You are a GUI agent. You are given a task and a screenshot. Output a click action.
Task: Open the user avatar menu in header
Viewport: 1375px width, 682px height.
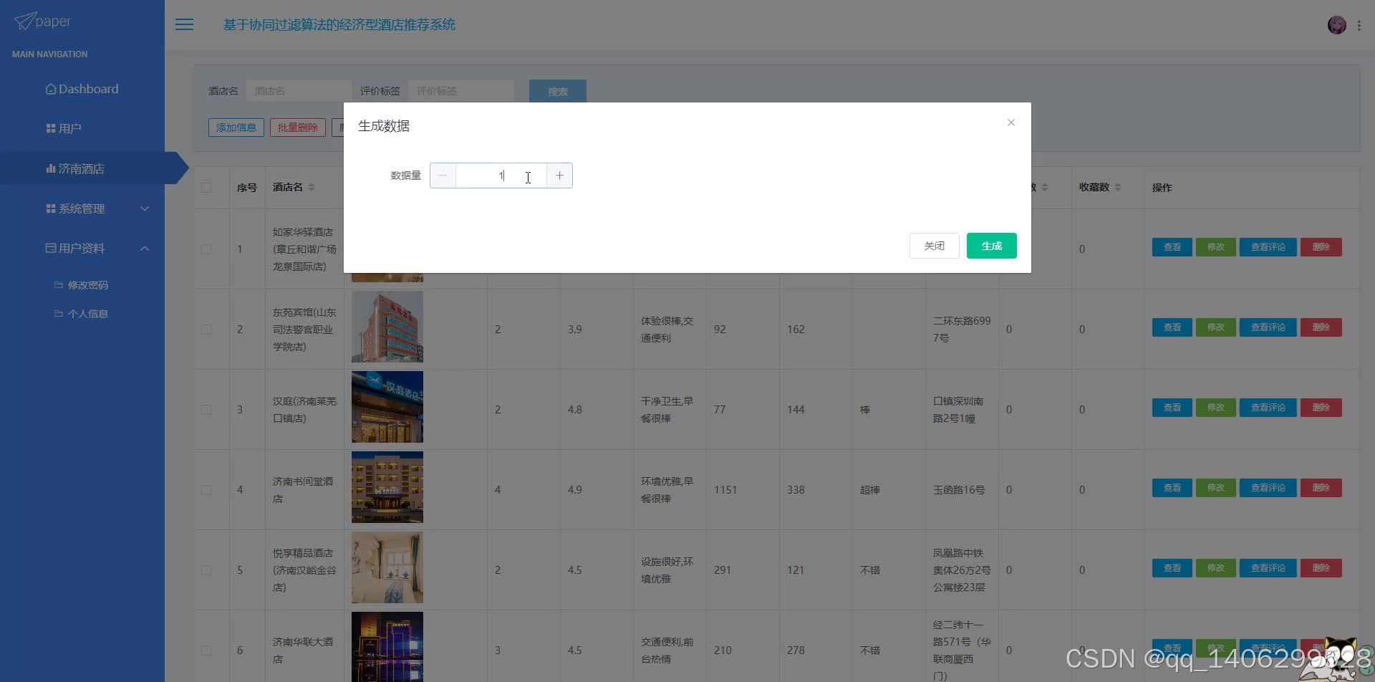1336,24
